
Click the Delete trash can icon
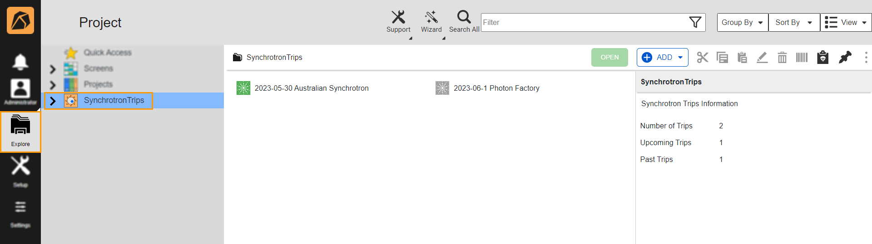[x=782, y=58]
